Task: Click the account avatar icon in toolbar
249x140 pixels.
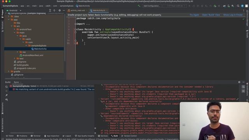Action: (246, 6)
